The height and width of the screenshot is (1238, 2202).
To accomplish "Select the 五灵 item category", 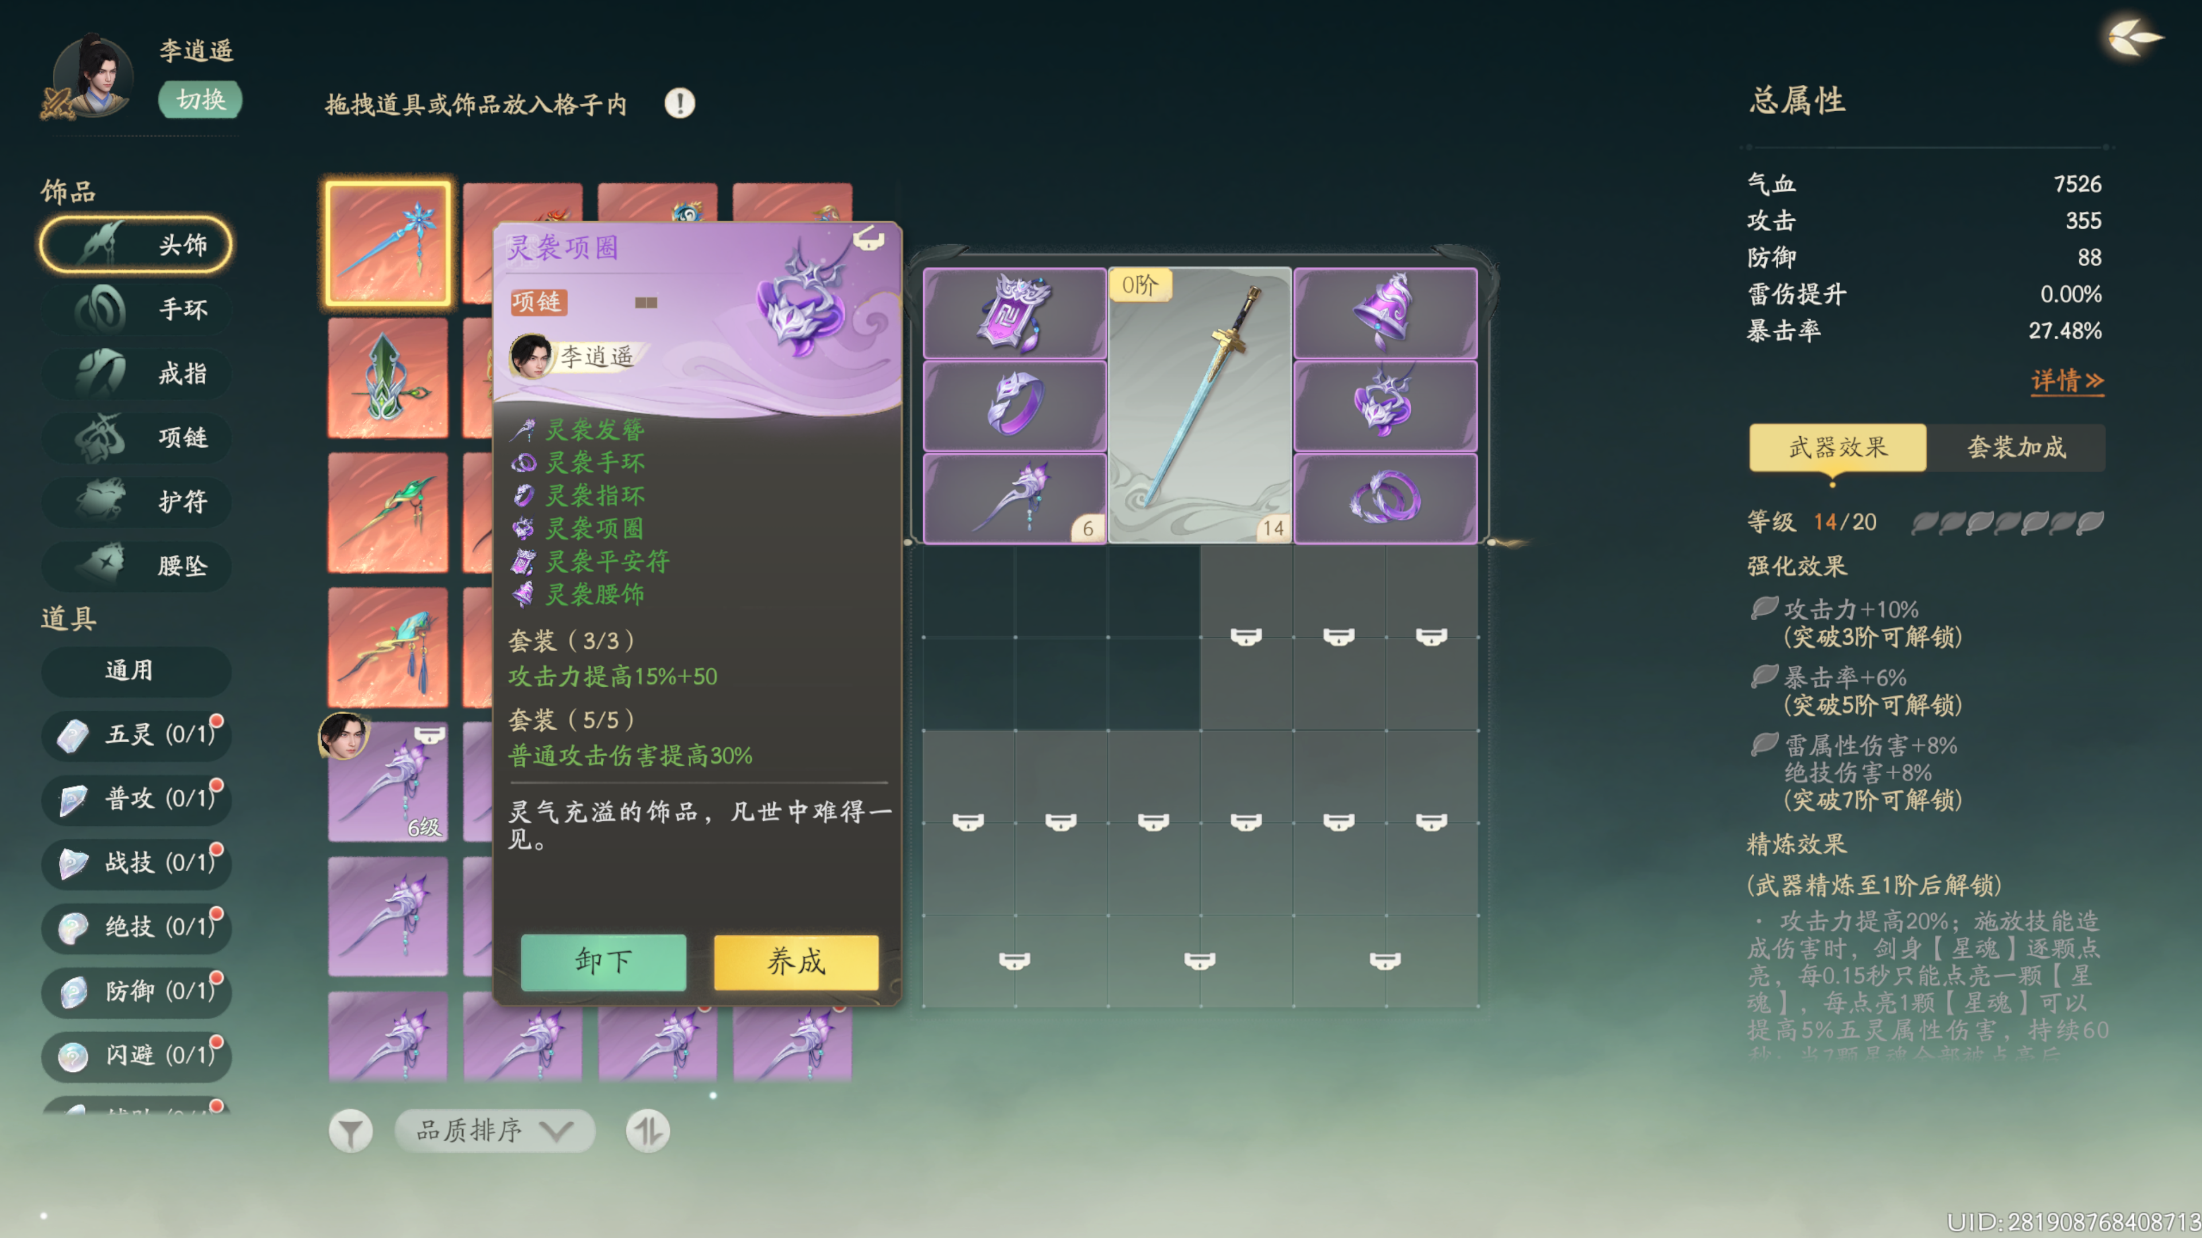I will pos(137,734).
